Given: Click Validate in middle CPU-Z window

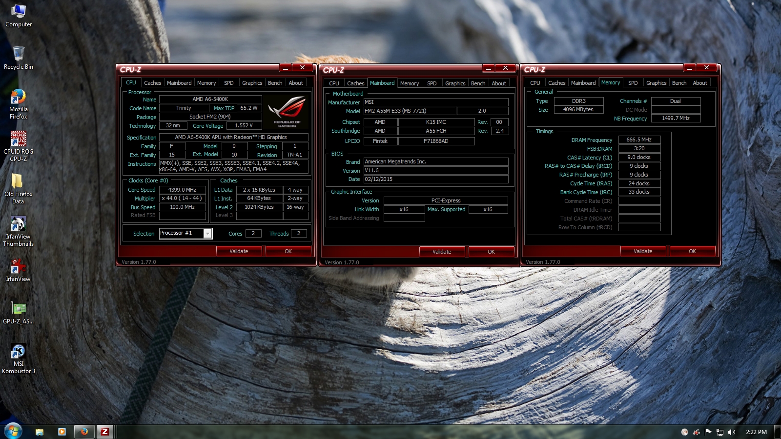Looking at the screenshot, I should (x=442, y=252).
